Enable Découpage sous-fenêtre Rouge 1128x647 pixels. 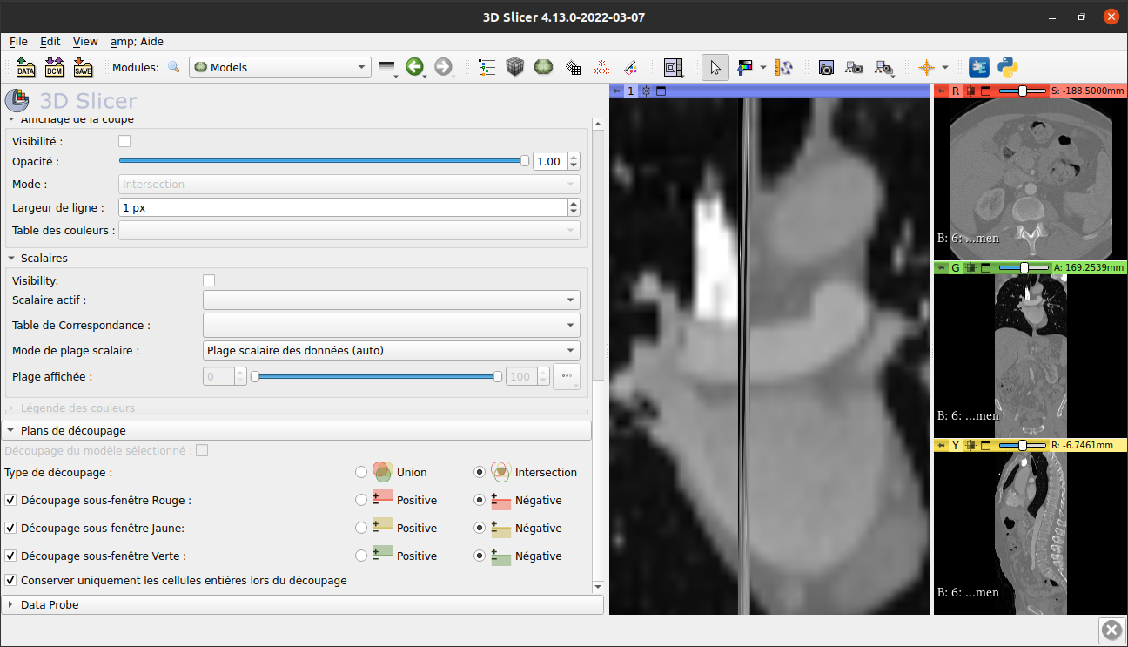click(x=11, y=500)
